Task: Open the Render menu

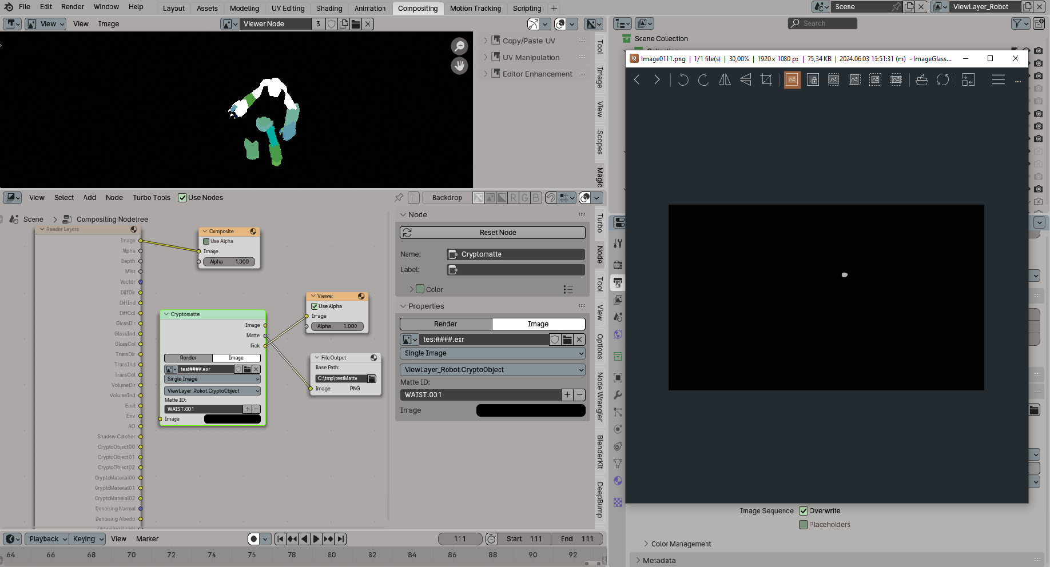Action: point(73,7)
